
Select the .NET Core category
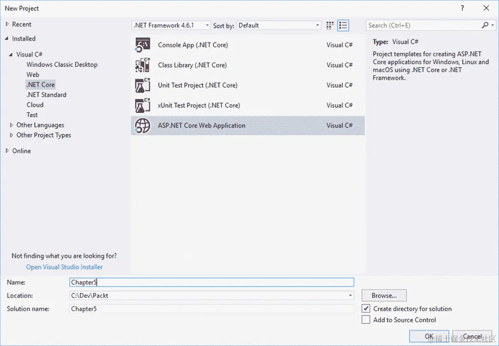pyautogui.click(x=41, y=85)
